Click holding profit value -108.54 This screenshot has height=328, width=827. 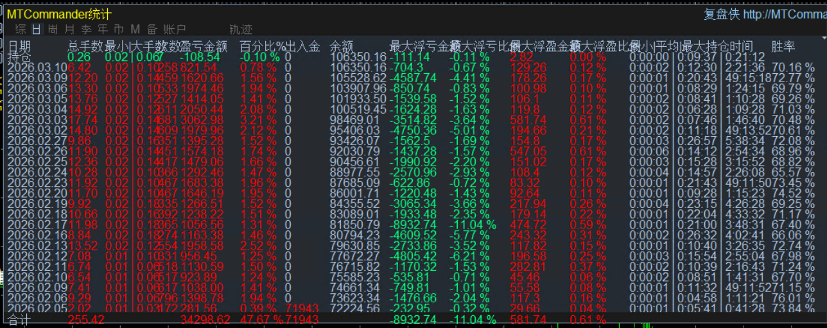200,56
